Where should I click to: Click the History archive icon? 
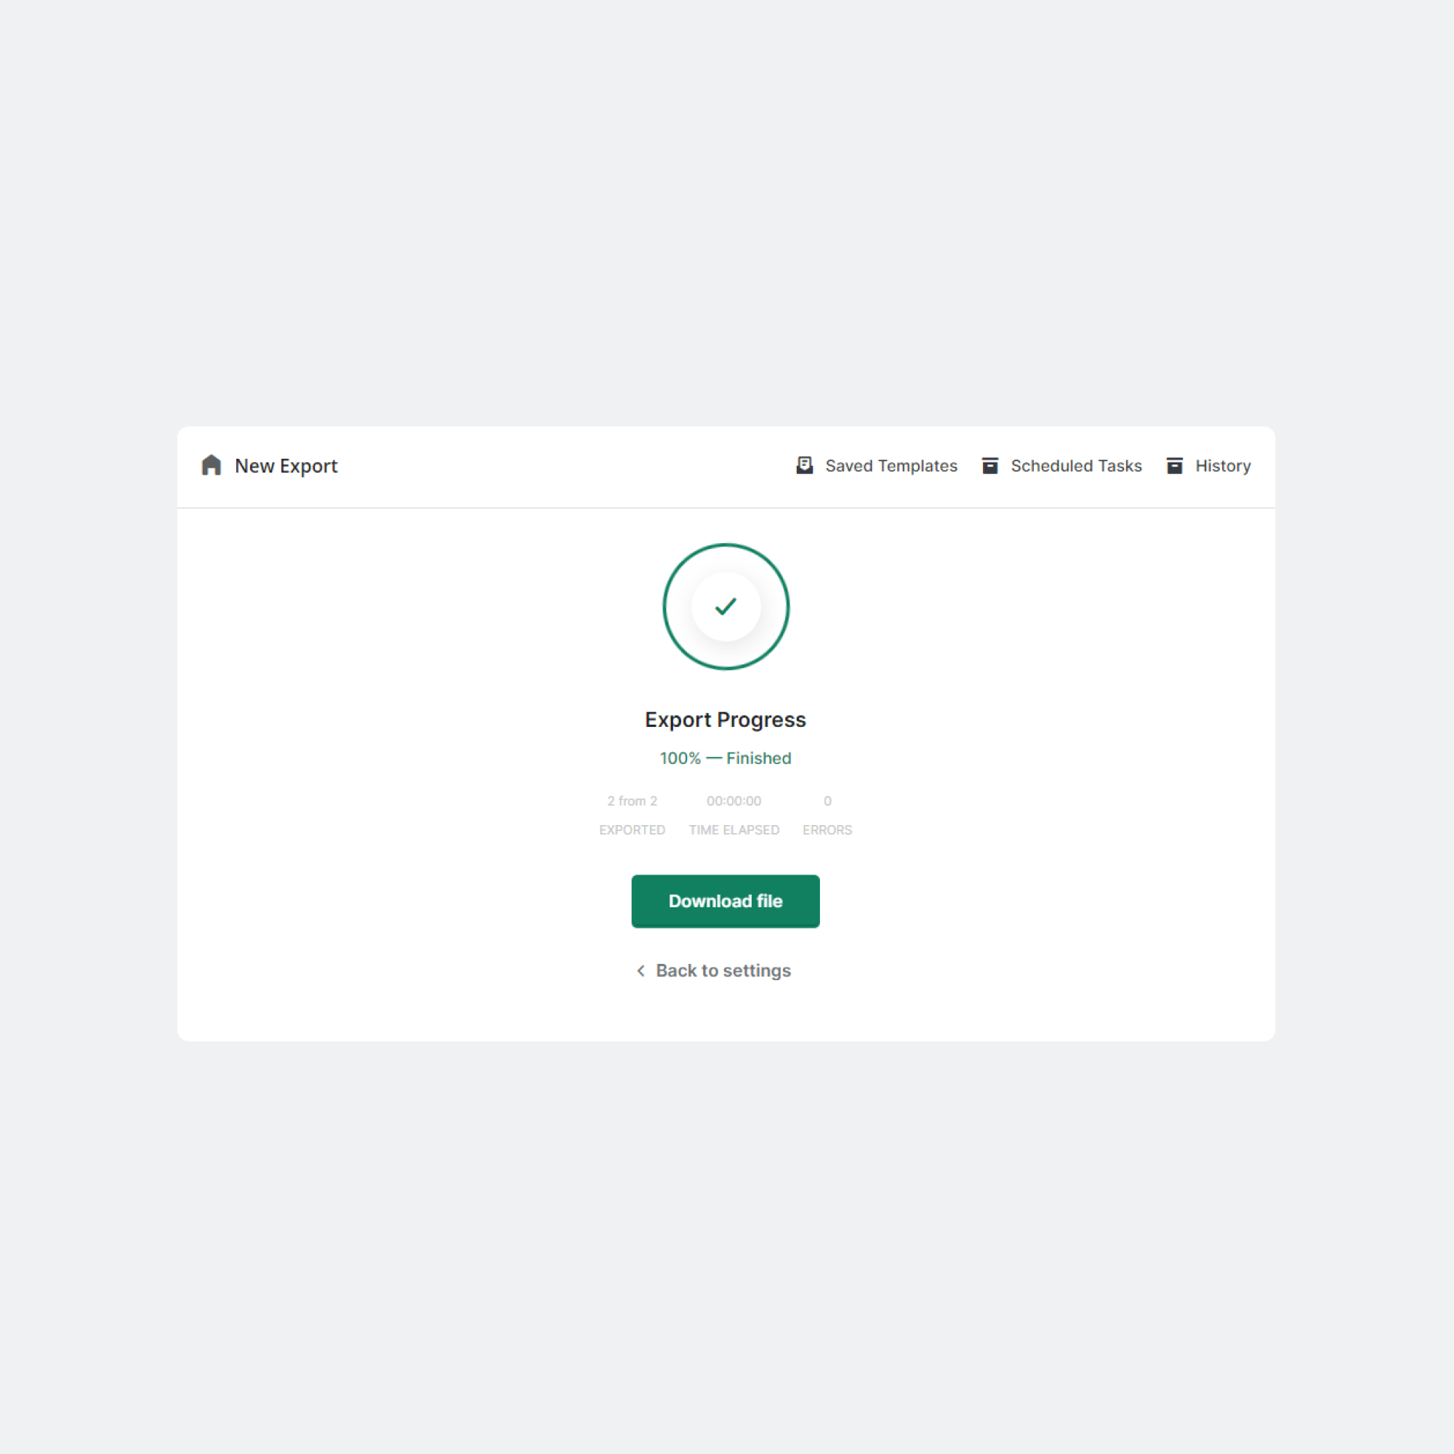[1175, 466]
